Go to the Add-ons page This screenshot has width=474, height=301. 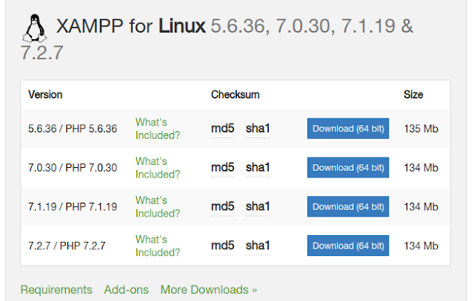[126, 290]
